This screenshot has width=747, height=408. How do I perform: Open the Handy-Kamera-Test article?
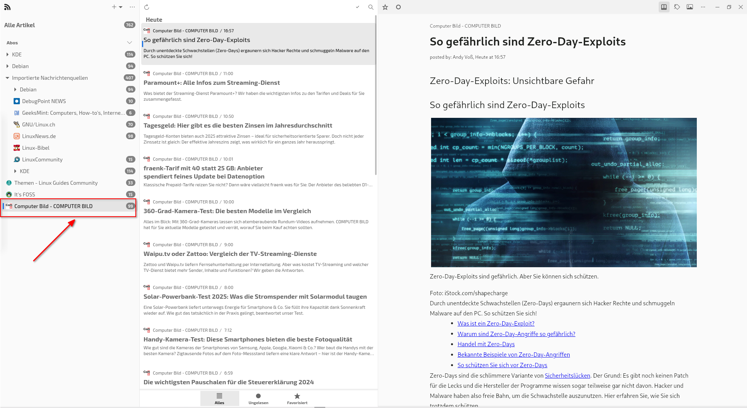click(x=258, y=343)
